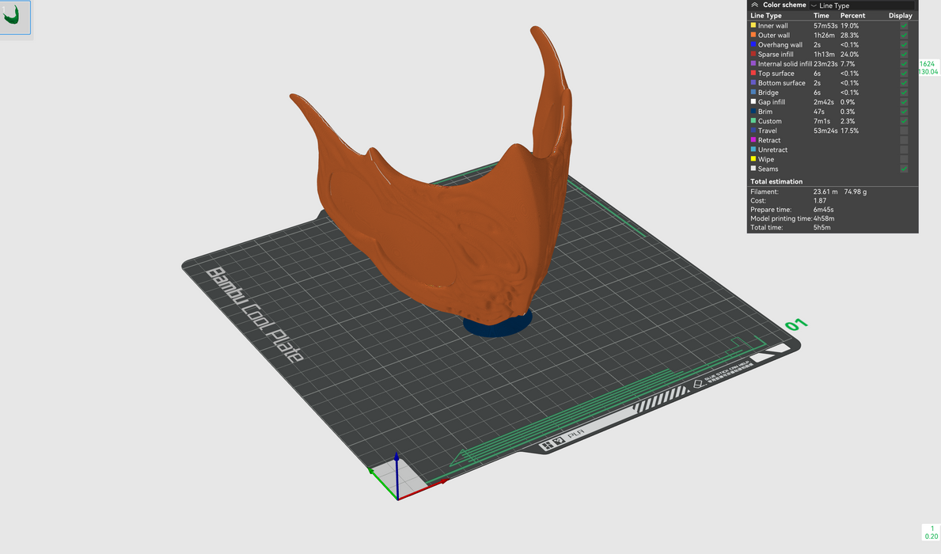Collapse the Color scheme legend panel

(x=753, y=5)
